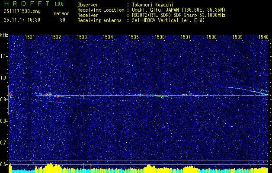Click the 1540 time marker

264,38
